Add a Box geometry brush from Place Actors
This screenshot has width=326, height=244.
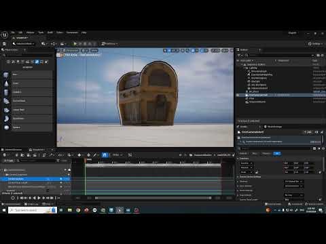[28, 75]
